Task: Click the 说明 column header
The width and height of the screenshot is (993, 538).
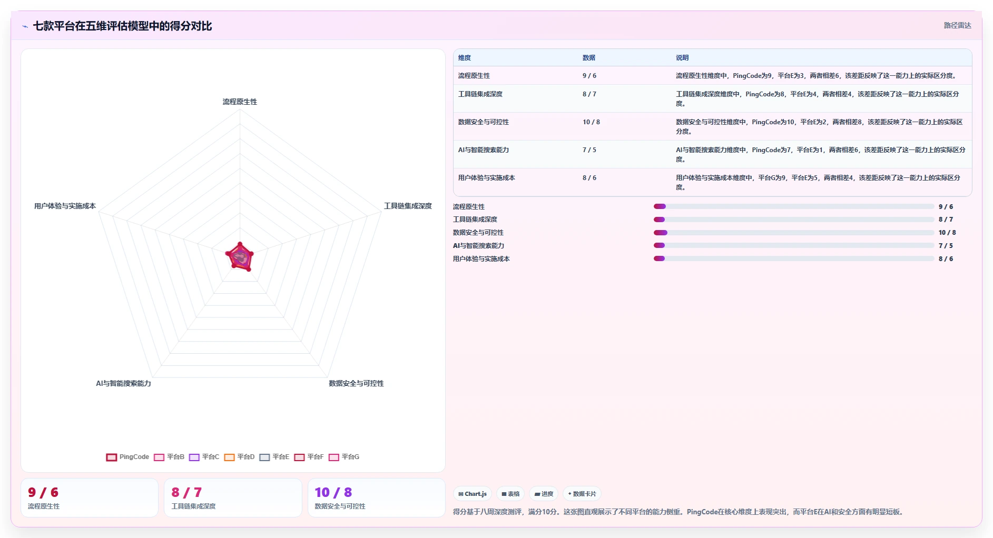Action: point(682,58)
